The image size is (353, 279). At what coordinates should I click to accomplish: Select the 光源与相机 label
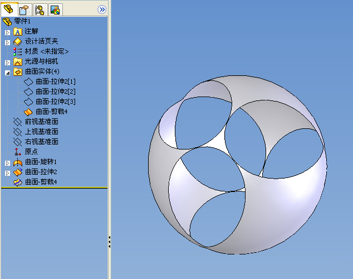(x=41, y=61)
